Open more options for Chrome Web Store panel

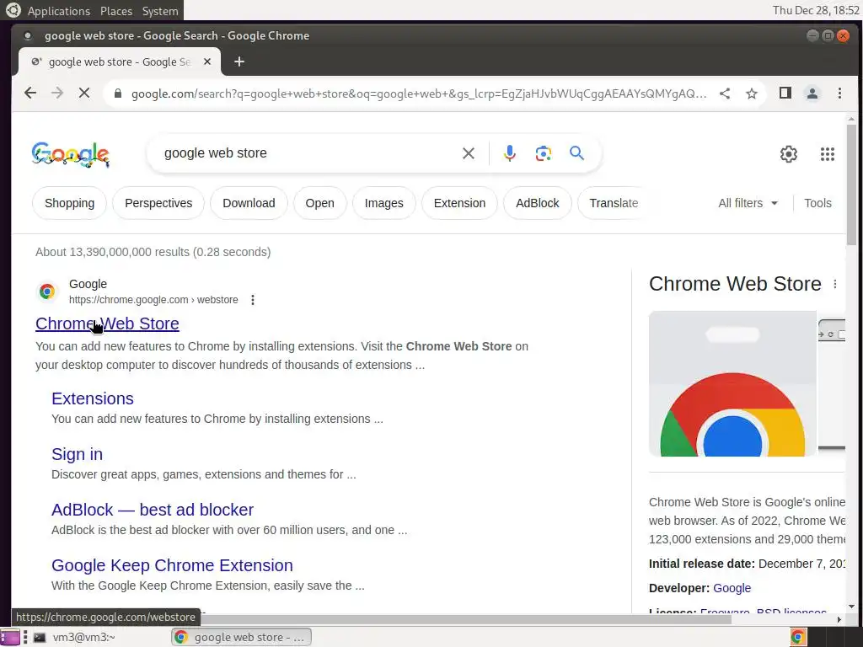pos(835,284)
